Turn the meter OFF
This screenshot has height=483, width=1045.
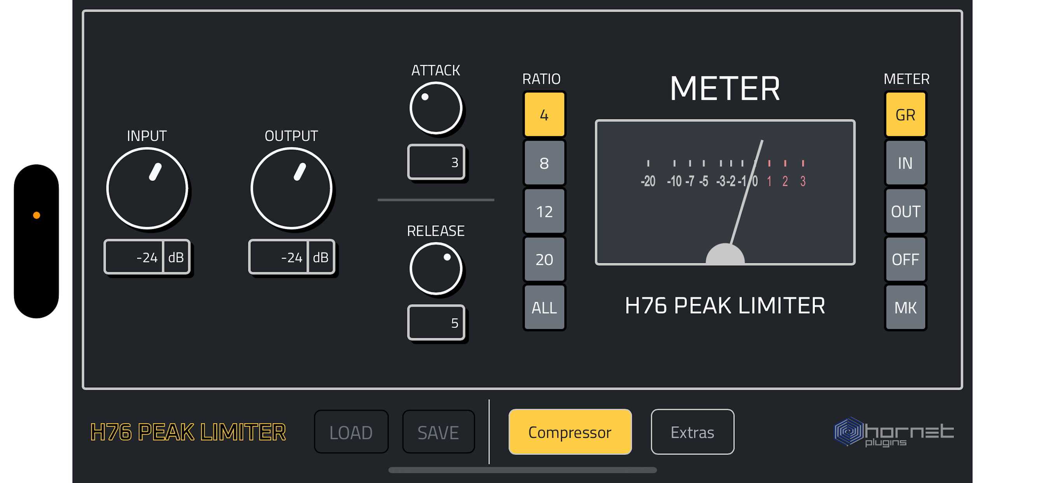905,259
